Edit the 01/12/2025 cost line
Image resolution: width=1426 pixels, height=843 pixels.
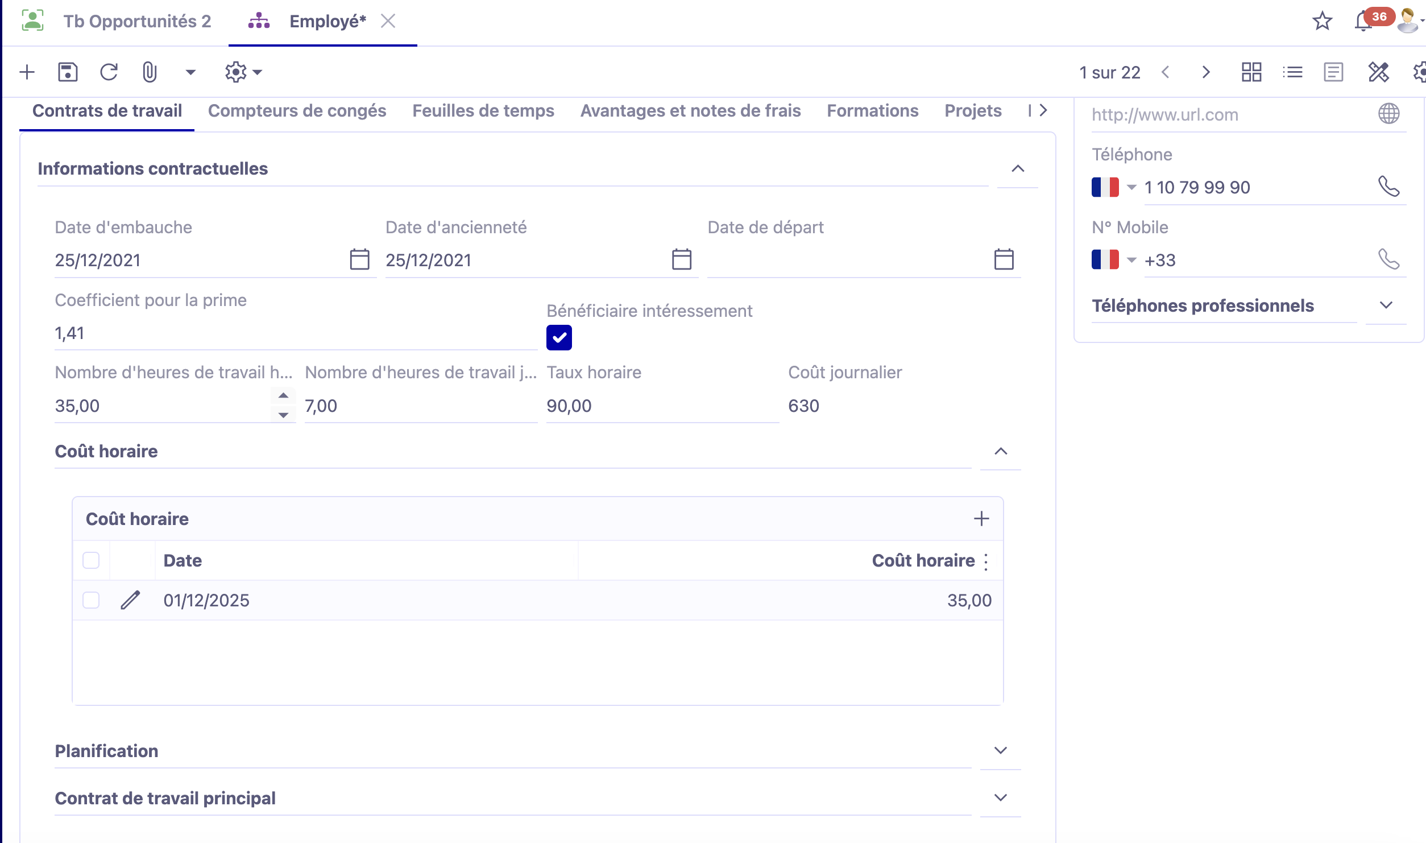[x=130, y=600]
